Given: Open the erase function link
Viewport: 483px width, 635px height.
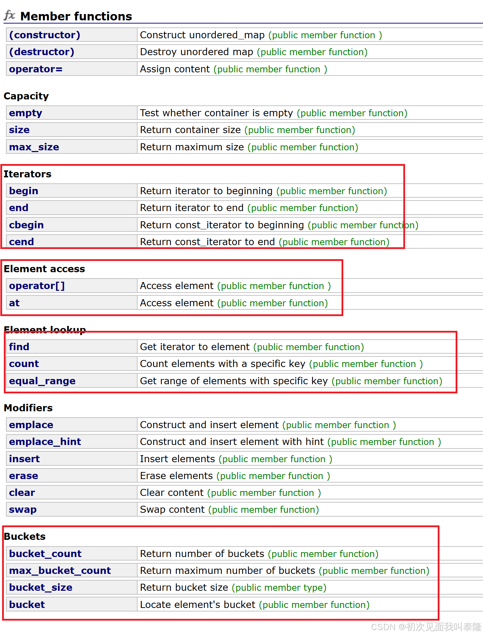Looking at the screenshot, I should click(24, 476).
